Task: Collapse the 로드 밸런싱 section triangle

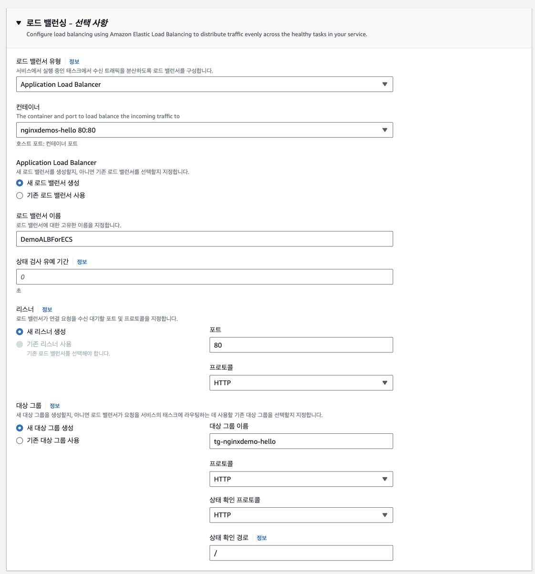Action: coord(19,23)
